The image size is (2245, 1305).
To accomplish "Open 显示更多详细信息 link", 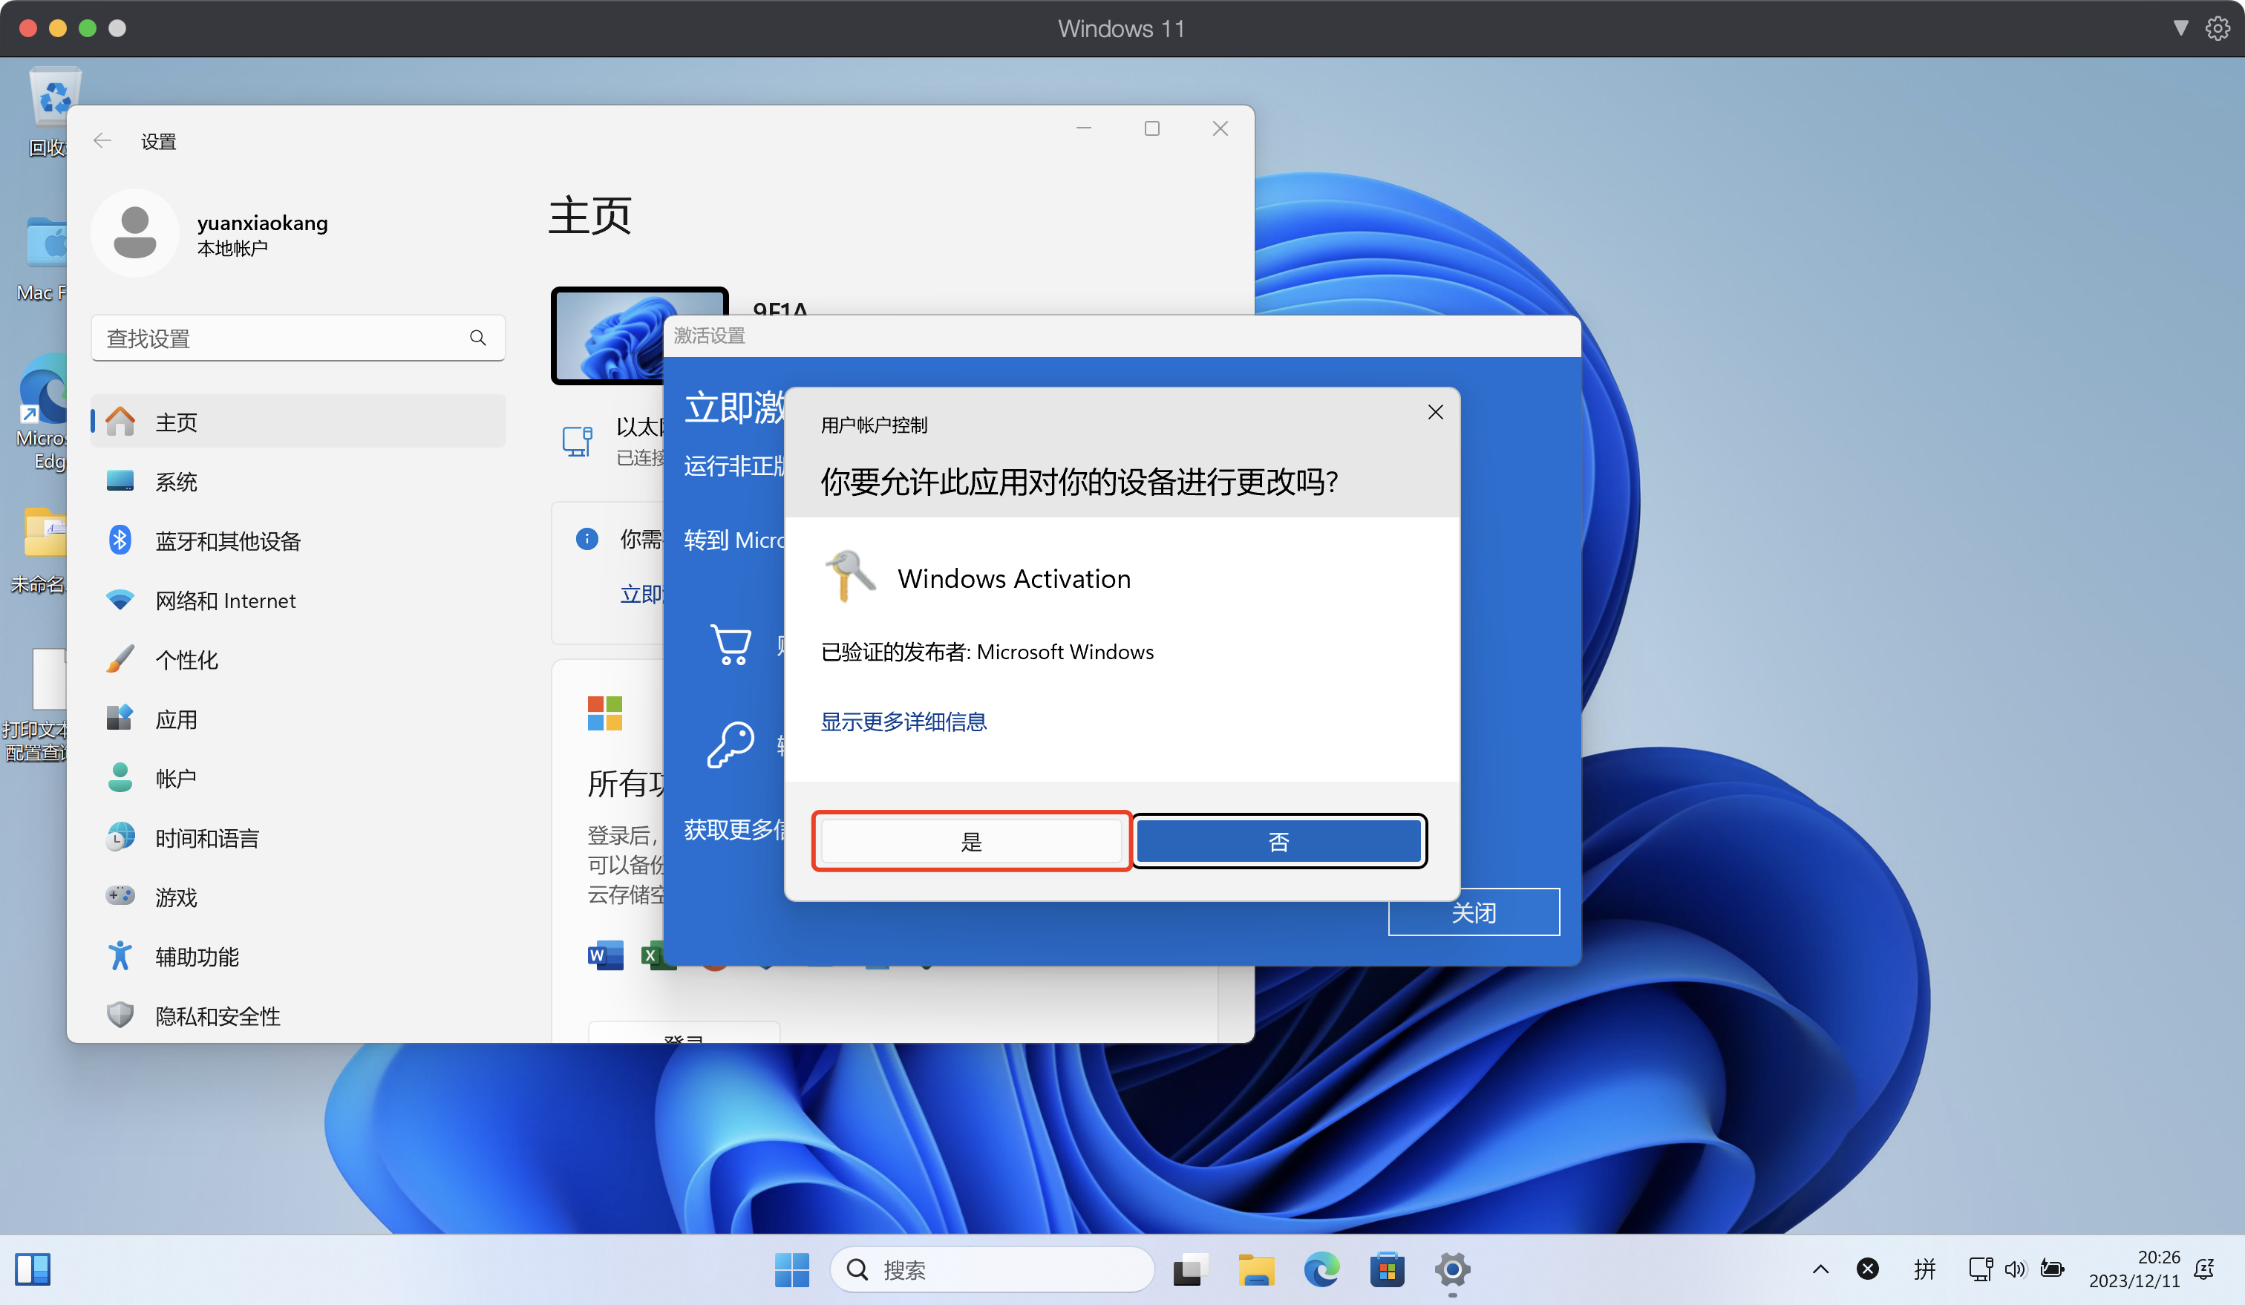I will (x=903, y=721).
